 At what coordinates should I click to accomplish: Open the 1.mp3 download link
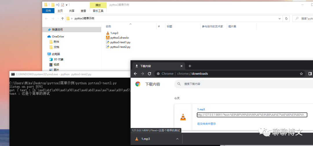coord(201,109)
